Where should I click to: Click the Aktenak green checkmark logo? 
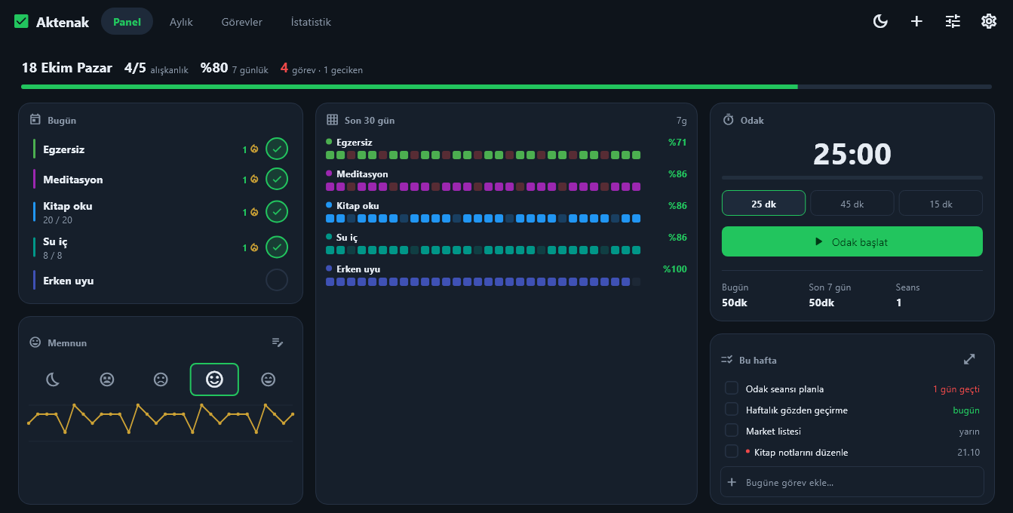click(21, 22)
